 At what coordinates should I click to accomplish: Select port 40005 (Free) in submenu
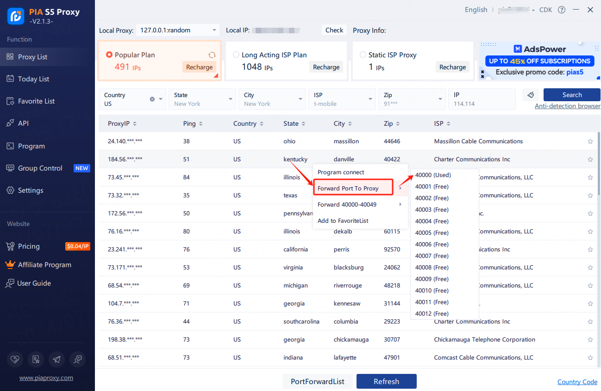pyautogui.click(x=444, y=233)
